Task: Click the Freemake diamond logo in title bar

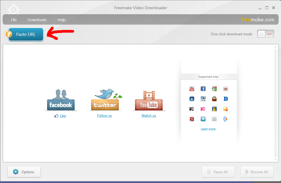Action: 14,10
